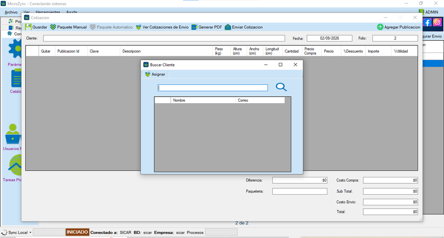Send the quote with Enviar Cotizacion
This screenshot has width=444, height=238.
click(x=244, y=27)
